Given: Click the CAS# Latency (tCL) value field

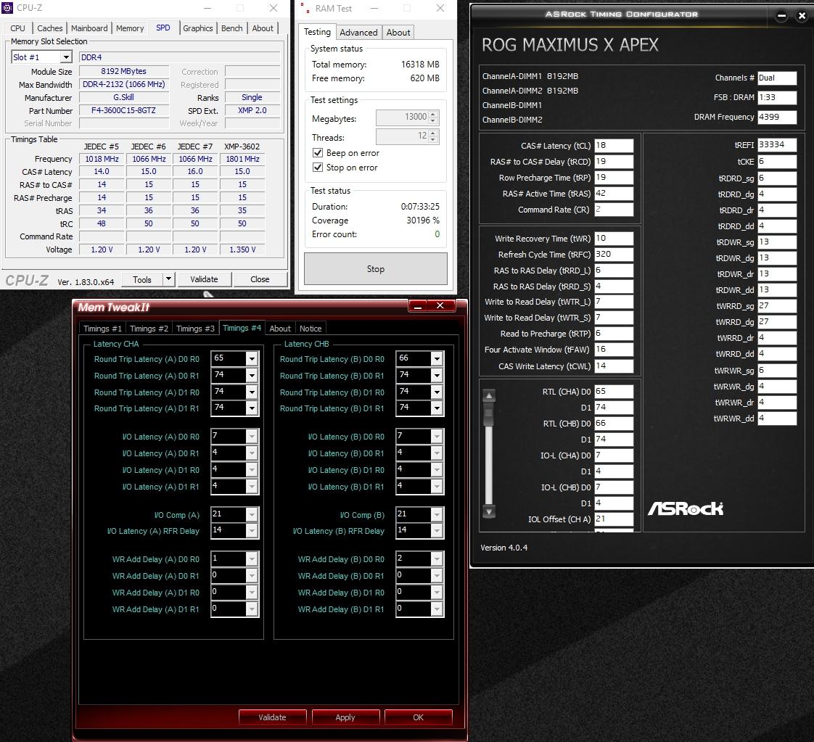Looking at the screenshot, I should coord(614,146).
